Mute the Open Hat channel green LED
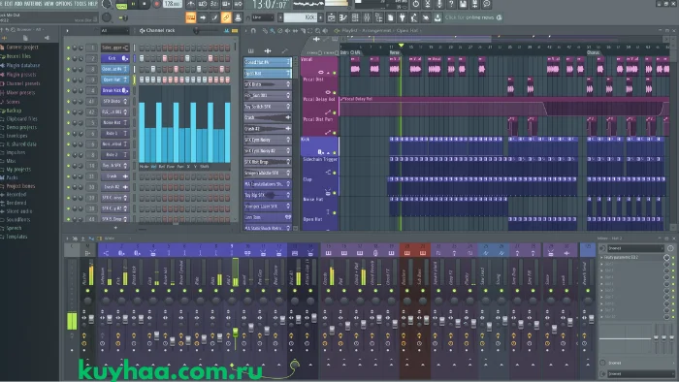This screenshot has width=679, height=382. pyautogui.click(x=68, y=80)
